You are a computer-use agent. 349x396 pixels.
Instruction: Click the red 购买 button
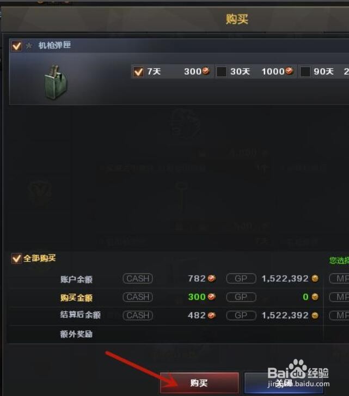coord(199,383)
